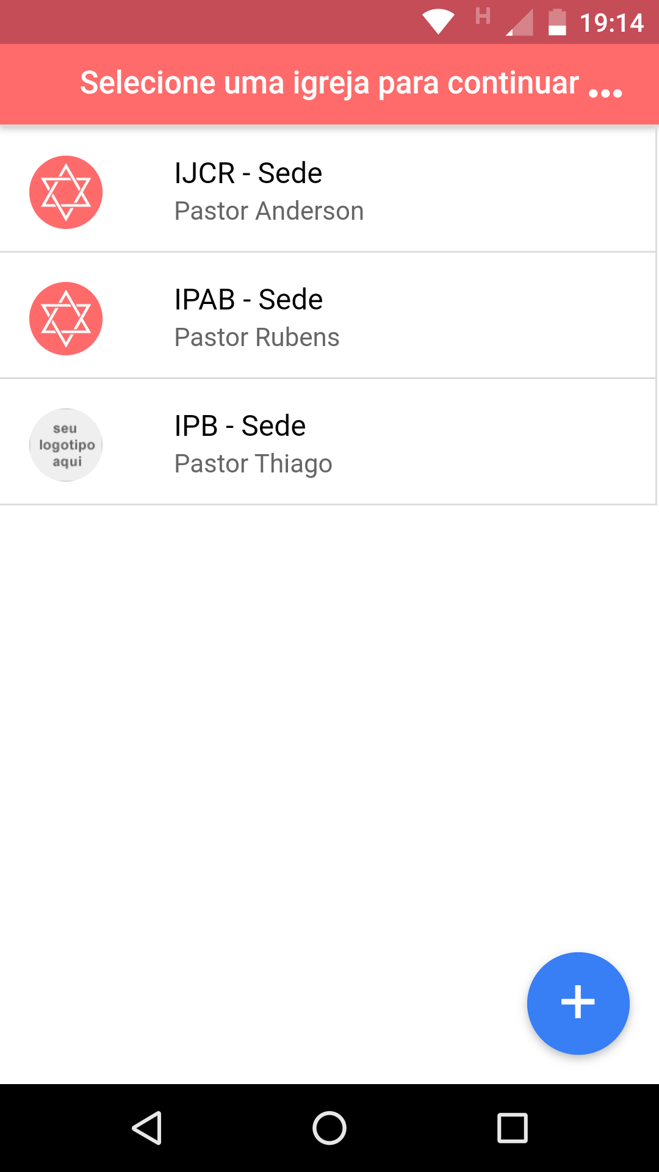
Task: Tap the H network type indicator
Action: point(483,16)
